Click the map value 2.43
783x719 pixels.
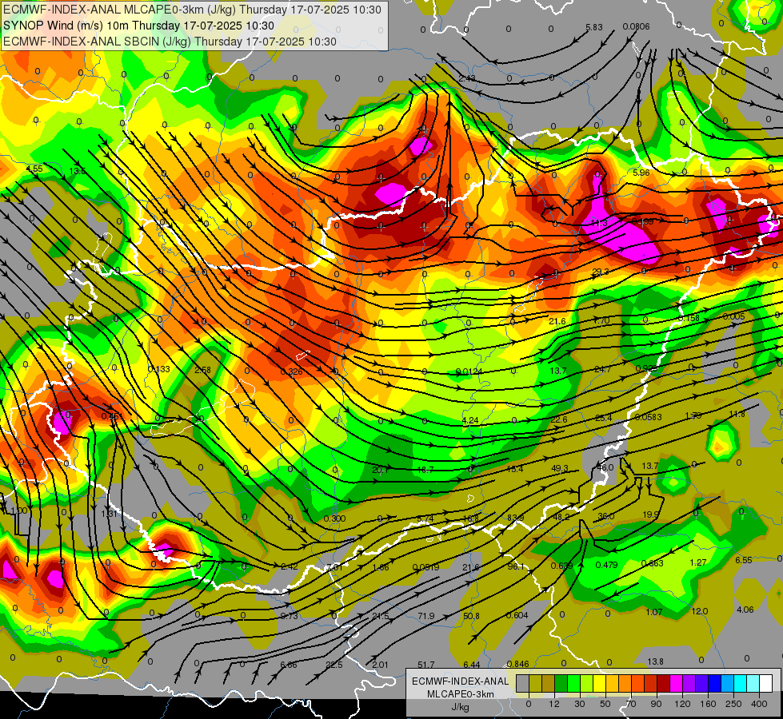click(467, 78)
